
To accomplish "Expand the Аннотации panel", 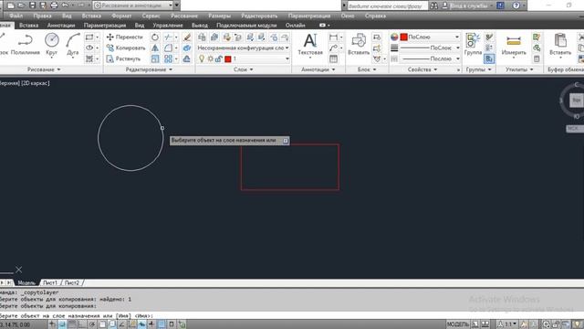I will [x=318, y=69].
